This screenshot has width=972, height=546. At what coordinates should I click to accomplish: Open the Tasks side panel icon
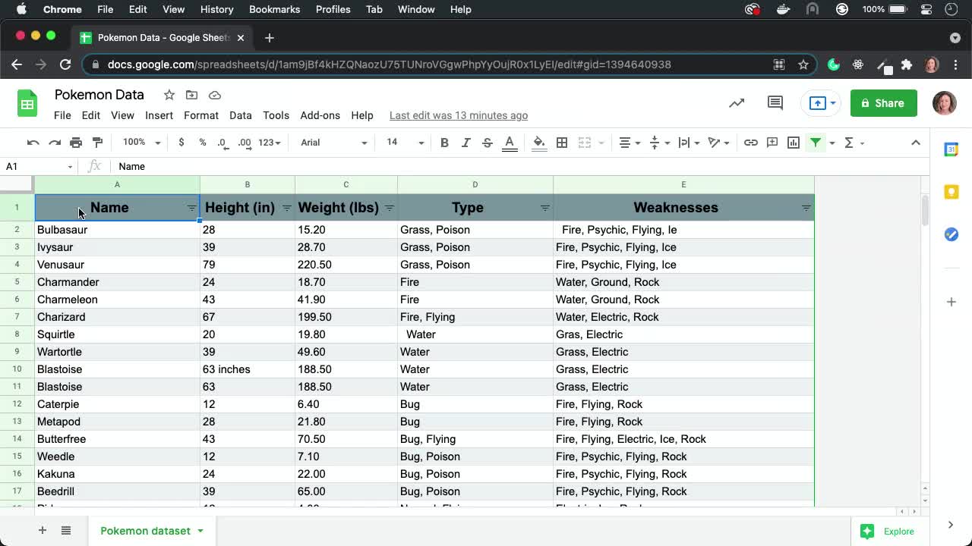point(951,234)
